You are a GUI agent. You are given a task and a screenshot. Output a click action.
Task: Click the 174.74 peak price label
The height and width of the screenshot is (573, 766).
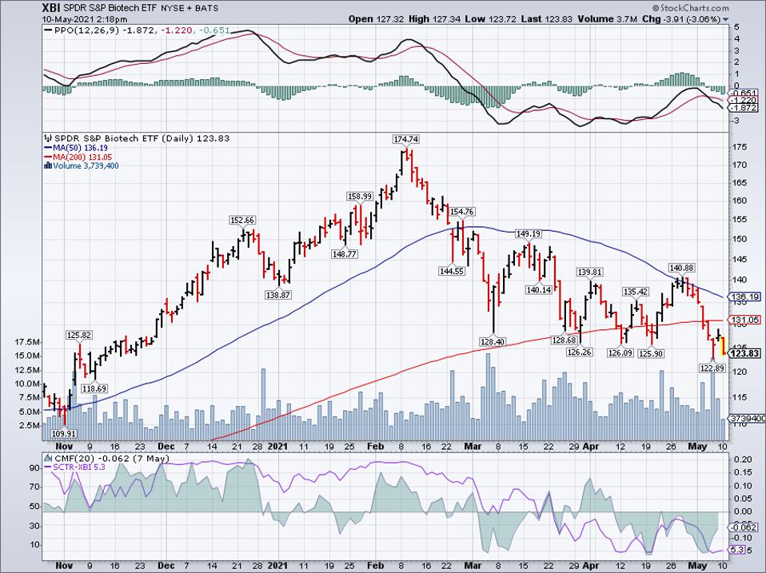pos(406,139)
